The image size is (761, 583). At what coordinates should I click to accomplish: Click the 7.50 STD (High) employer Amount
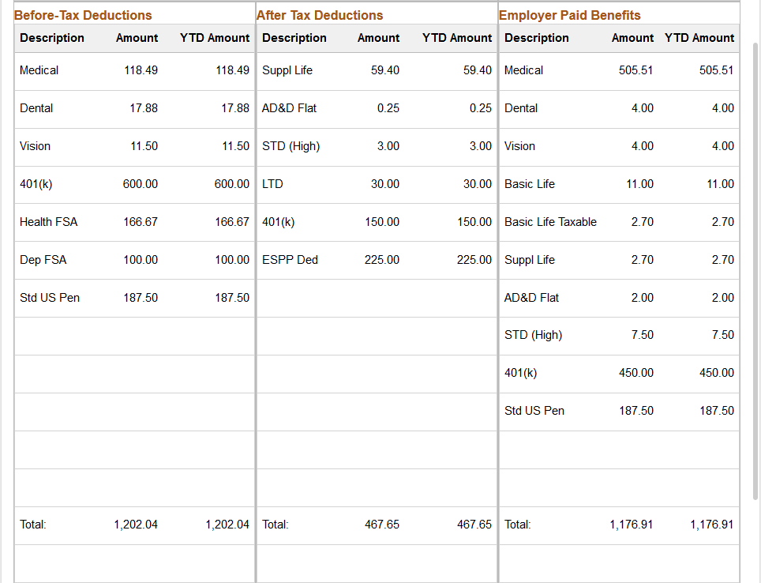642,335
